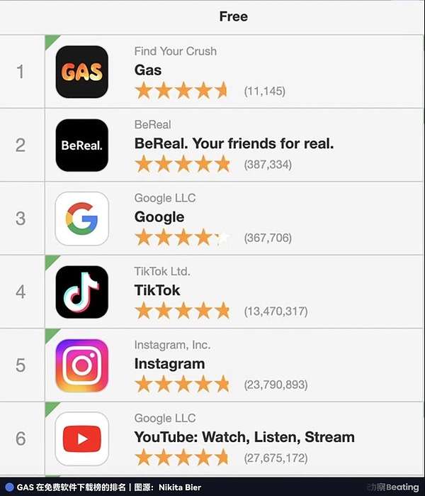Open the Instagram app icon

[81, 365]
